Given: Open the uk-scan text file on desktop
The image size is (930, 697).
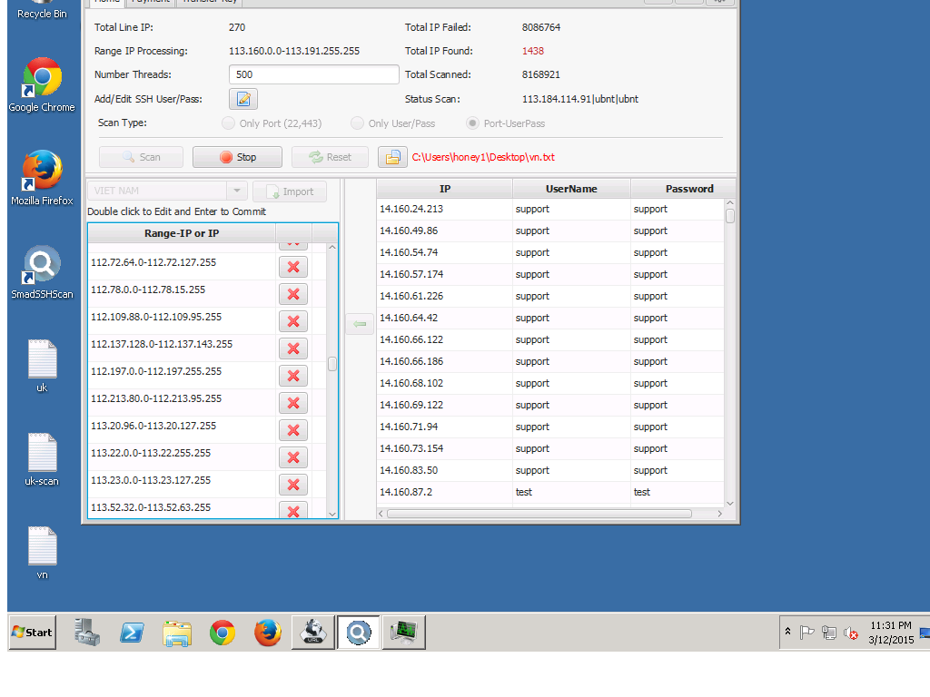Looking at the screenshot, I should (42, 459).
